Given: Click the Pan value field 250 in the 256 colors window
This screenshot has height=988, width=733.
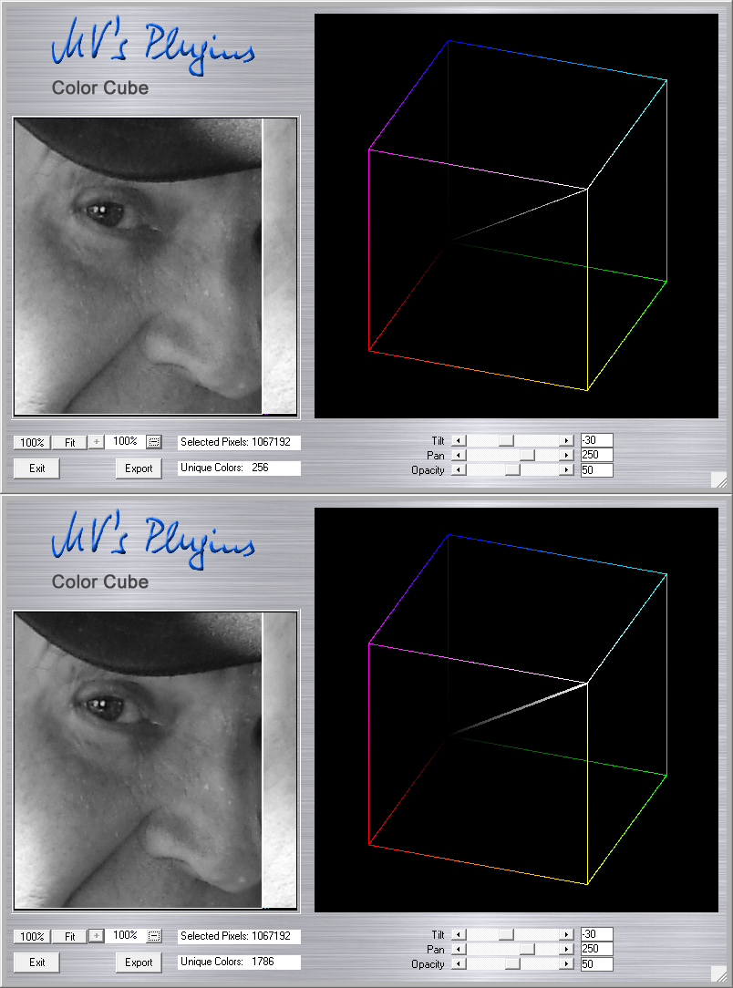Looking at the screenshot, I should [596, 455].
